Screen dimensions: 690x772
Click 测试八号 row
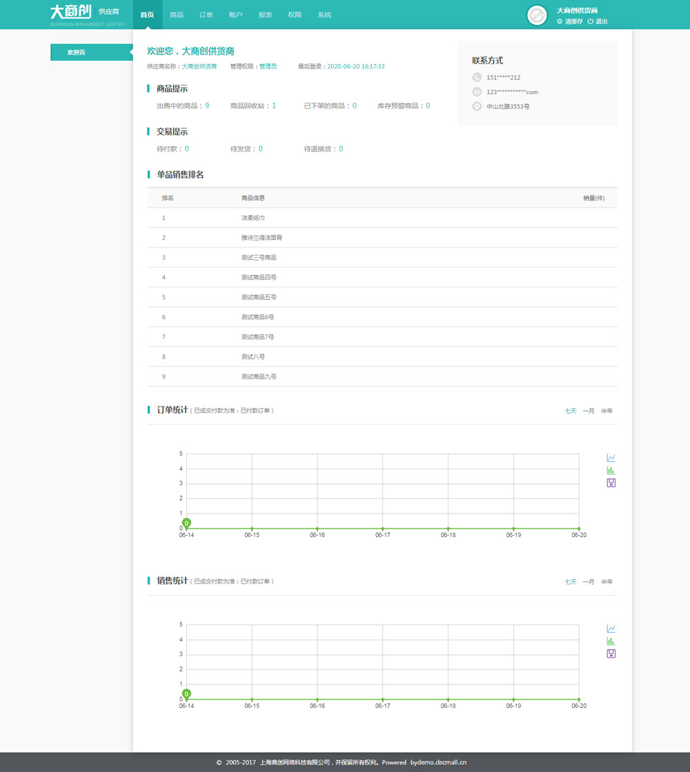click(382, 356)
